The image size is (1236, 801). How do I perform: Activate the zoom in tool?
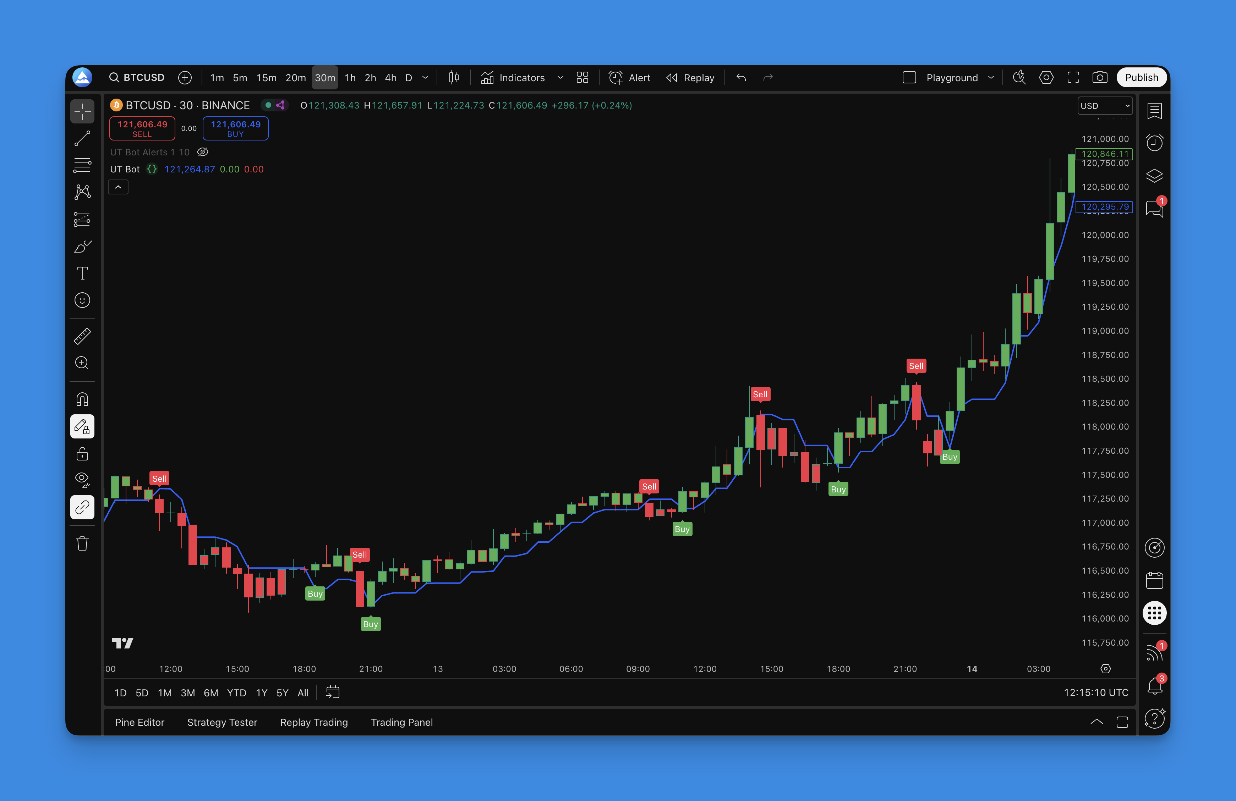pyautogui.click(x=82, y=363)
